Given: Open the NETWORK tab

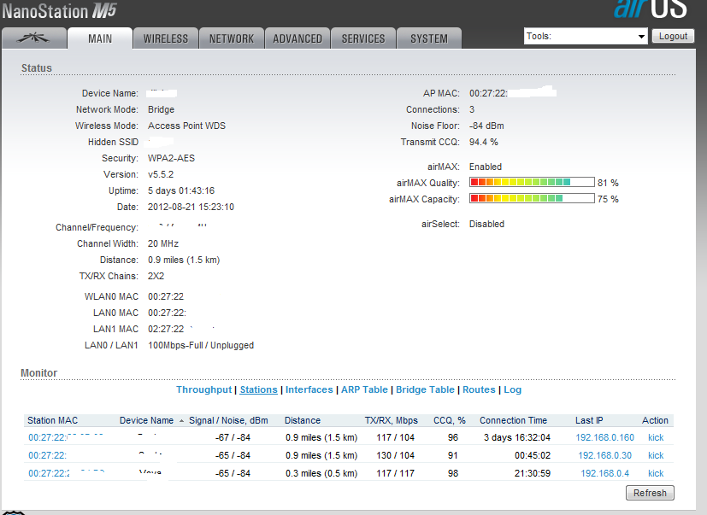Looking at the screenshot, I should pos(232,38).
